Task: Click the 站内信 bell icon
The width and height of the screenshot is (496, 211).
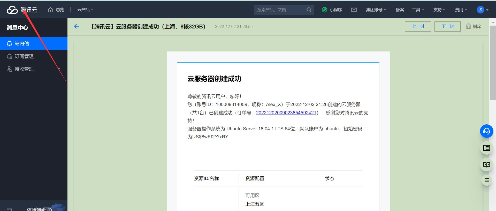Action: pos(10,43)
